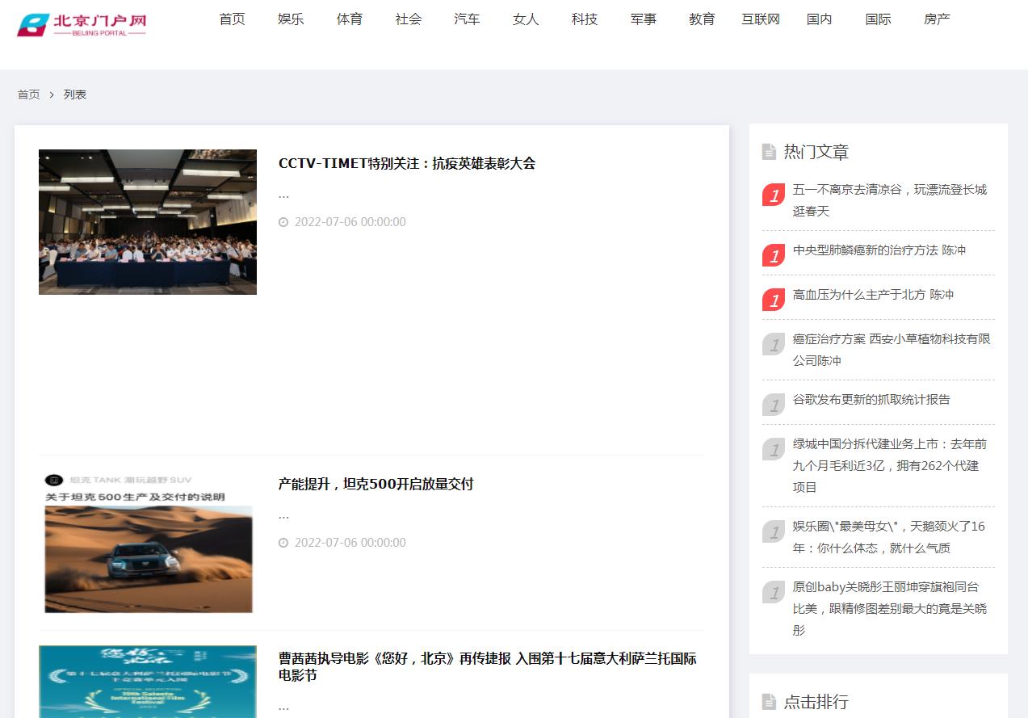
Task: Click the 热门文章 section heading
Action: point(816,152)
